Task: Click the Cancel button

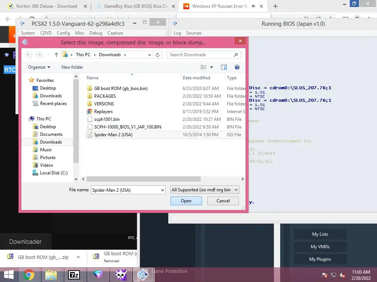Action: pos(223,201)
